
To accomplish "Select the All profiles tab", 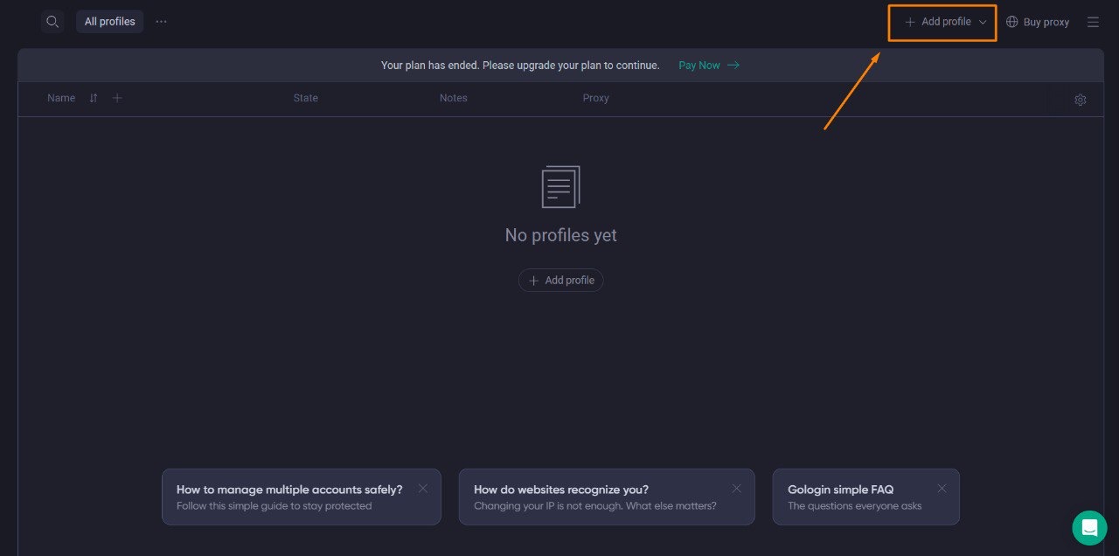I will (109, 21).
